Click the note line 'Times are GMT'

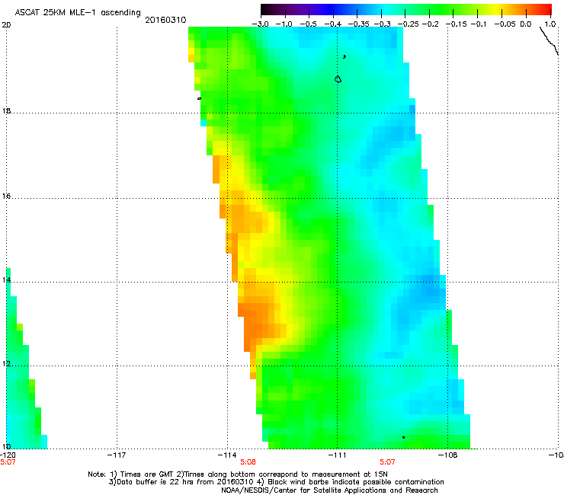(238, 474)
